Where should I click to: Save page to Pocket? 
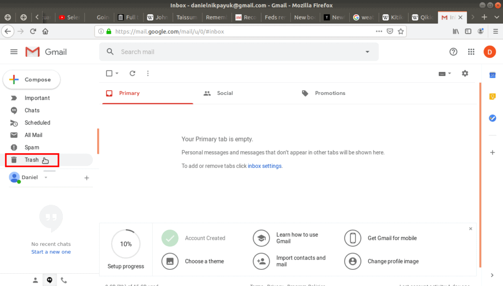point(390,31)
